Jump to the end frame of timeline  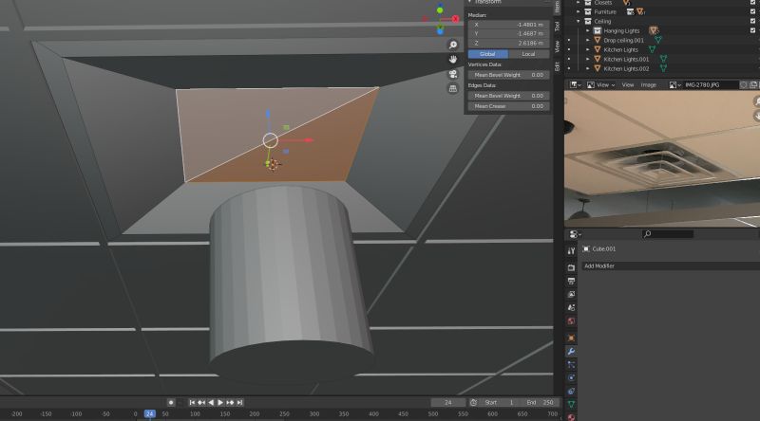pos(240,402)
